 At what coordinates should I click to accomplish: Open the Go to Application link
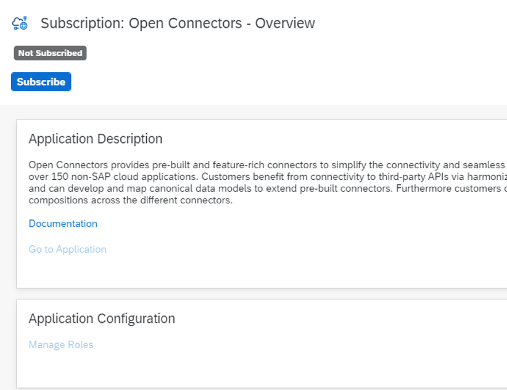(x=67, y=250)
